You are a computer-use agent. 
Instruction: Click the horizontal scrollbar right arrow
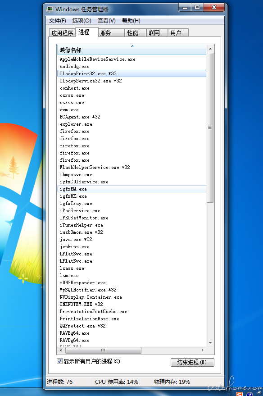click(202, 350)
